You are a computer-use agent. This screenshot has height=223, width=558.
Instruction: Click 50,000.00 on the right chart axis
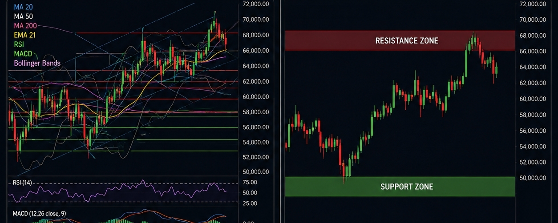pyautogui.click(x=533, y=178)
